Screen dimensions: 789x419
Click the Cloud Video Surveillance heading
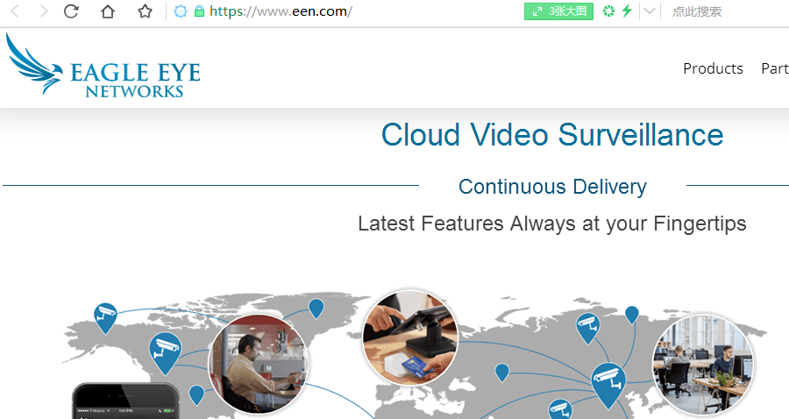click(552, 135)
